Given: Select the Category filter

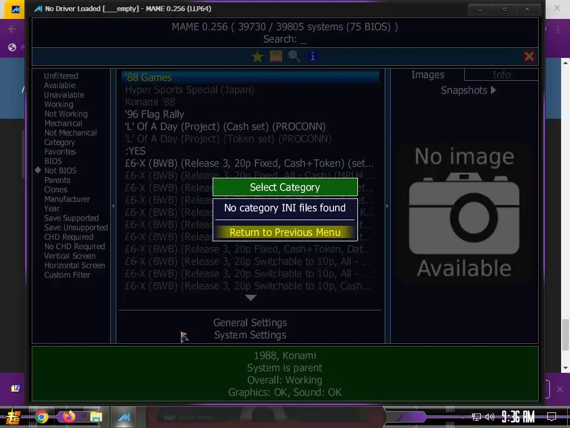Looking at the screenshot, I should click(60, 142).
